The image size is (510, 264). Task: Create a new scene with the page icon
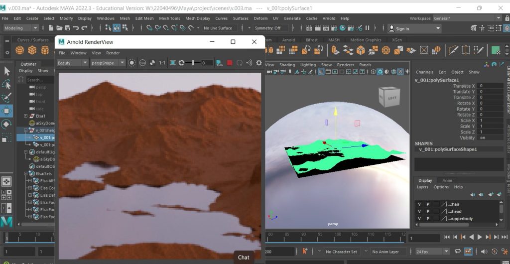coord(51,28)
